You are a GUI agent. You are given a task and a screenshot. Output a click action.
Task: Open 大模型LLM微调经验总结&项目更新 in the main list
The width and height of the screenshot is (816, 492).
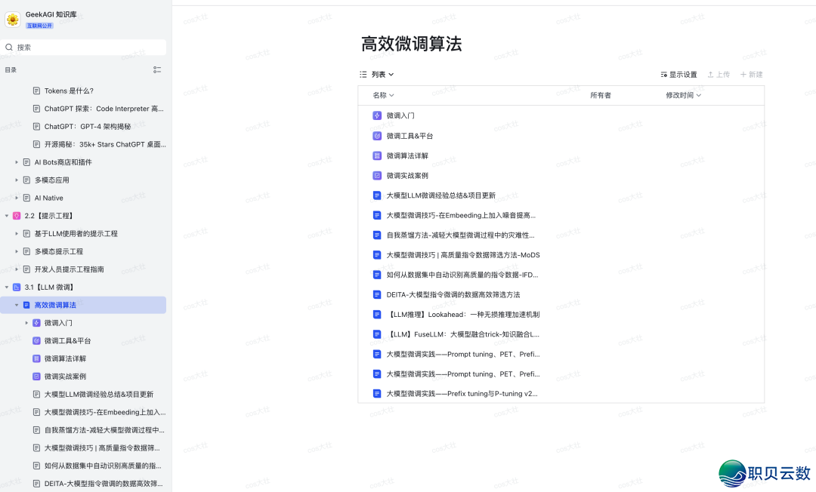[x=440, y=195]
